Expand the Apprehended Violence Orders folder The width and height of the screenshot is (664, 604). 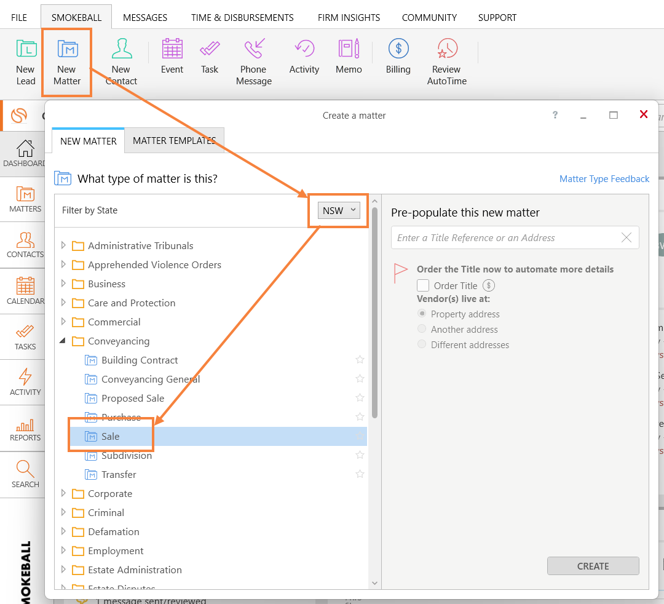[x=63, y=264]
